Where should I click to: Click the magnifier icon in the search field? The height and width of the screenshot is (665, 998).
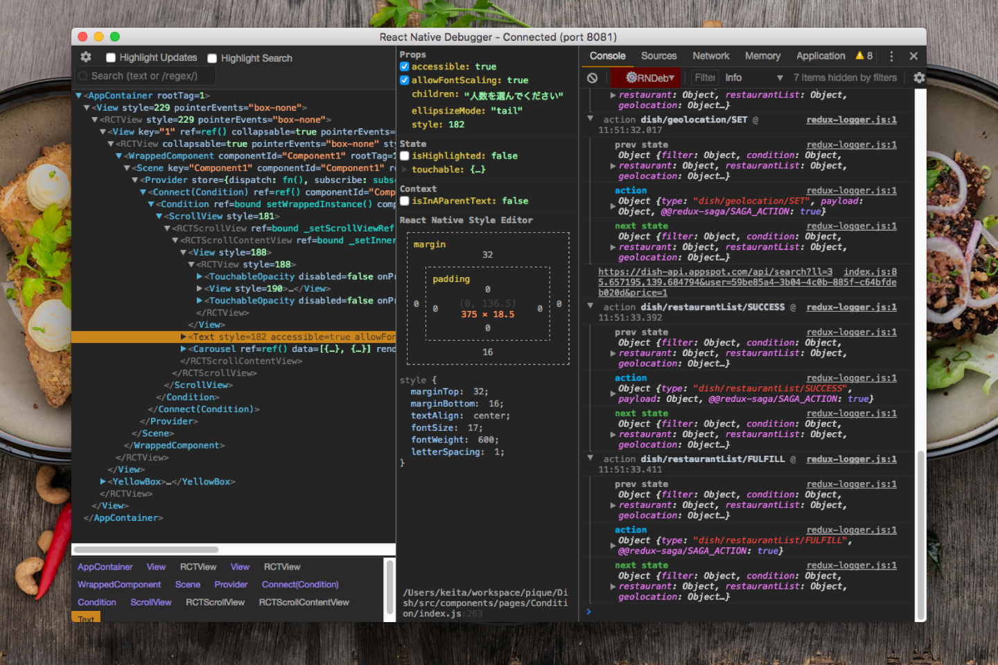(x=85, y=76)
